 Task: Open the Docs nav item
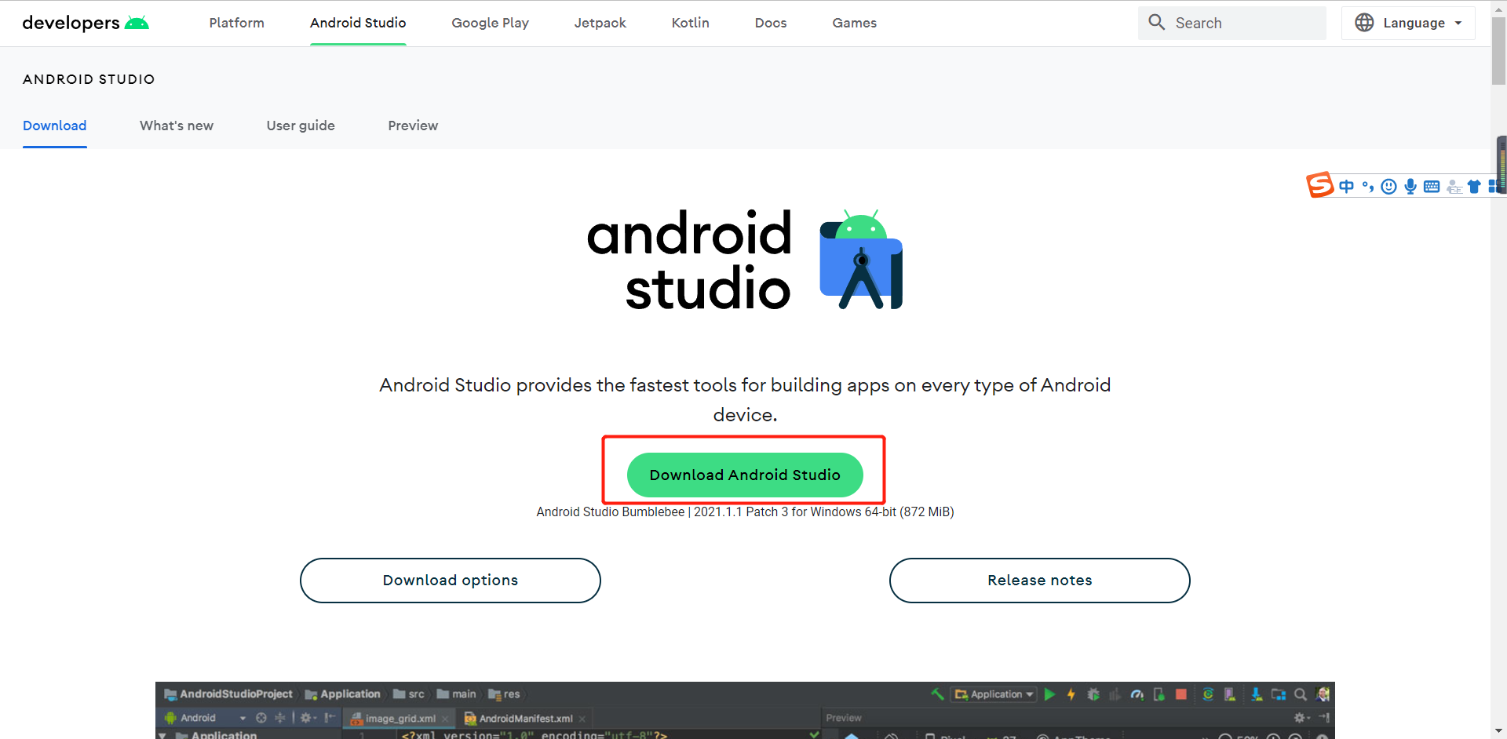(771, 23)
